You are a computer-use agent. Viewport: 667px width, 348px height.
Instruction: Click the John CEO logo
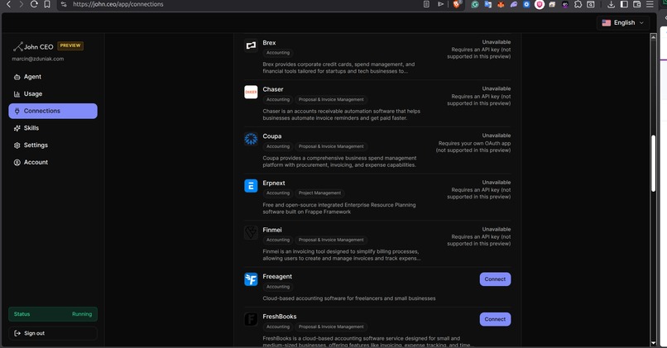pos(33,46)
